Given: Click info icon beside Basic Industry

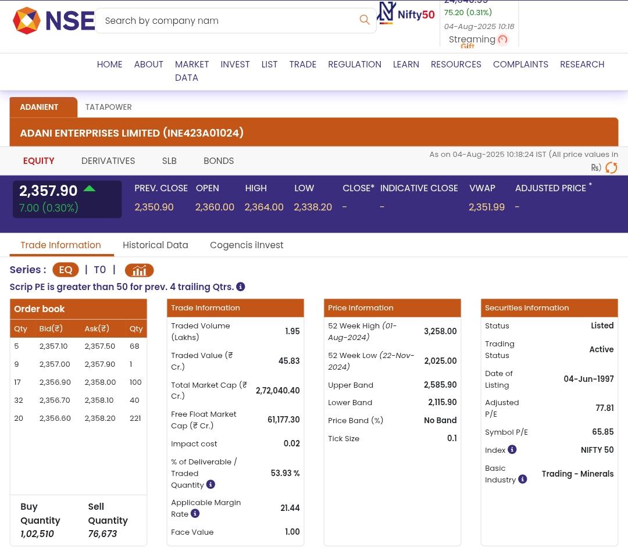Looking at the screenshot, I should (x=522, y=479).
